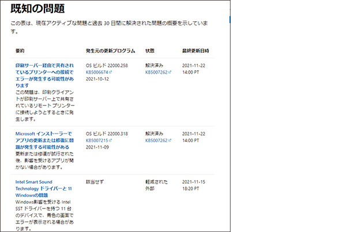
Task: Open external-link icon beside KB5006674
Action: (x=110, y=72)
